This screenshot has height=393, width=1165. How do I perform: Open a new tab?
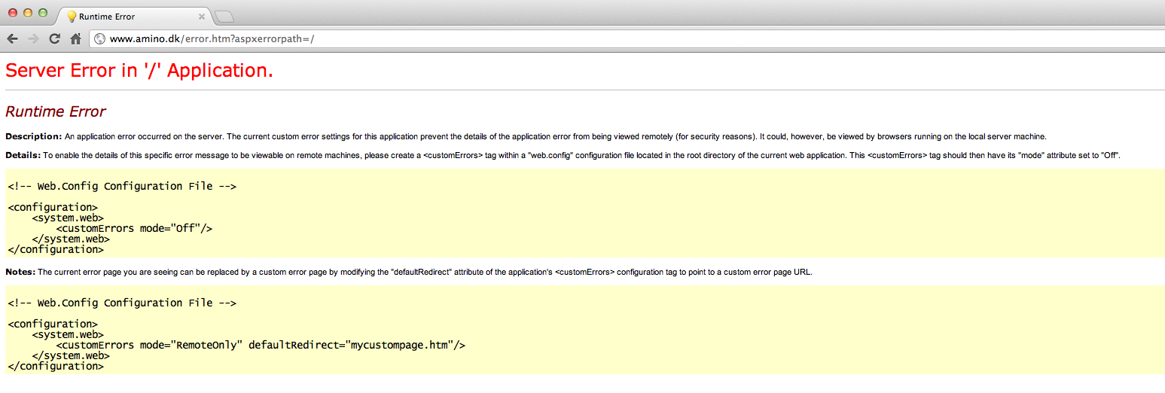pyautogui.click(x=224, y=17)
